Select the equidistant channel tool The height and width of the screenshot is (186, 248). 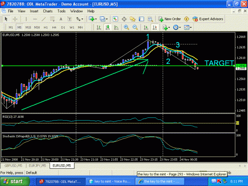pyautogui.click(x=52, y=19)
